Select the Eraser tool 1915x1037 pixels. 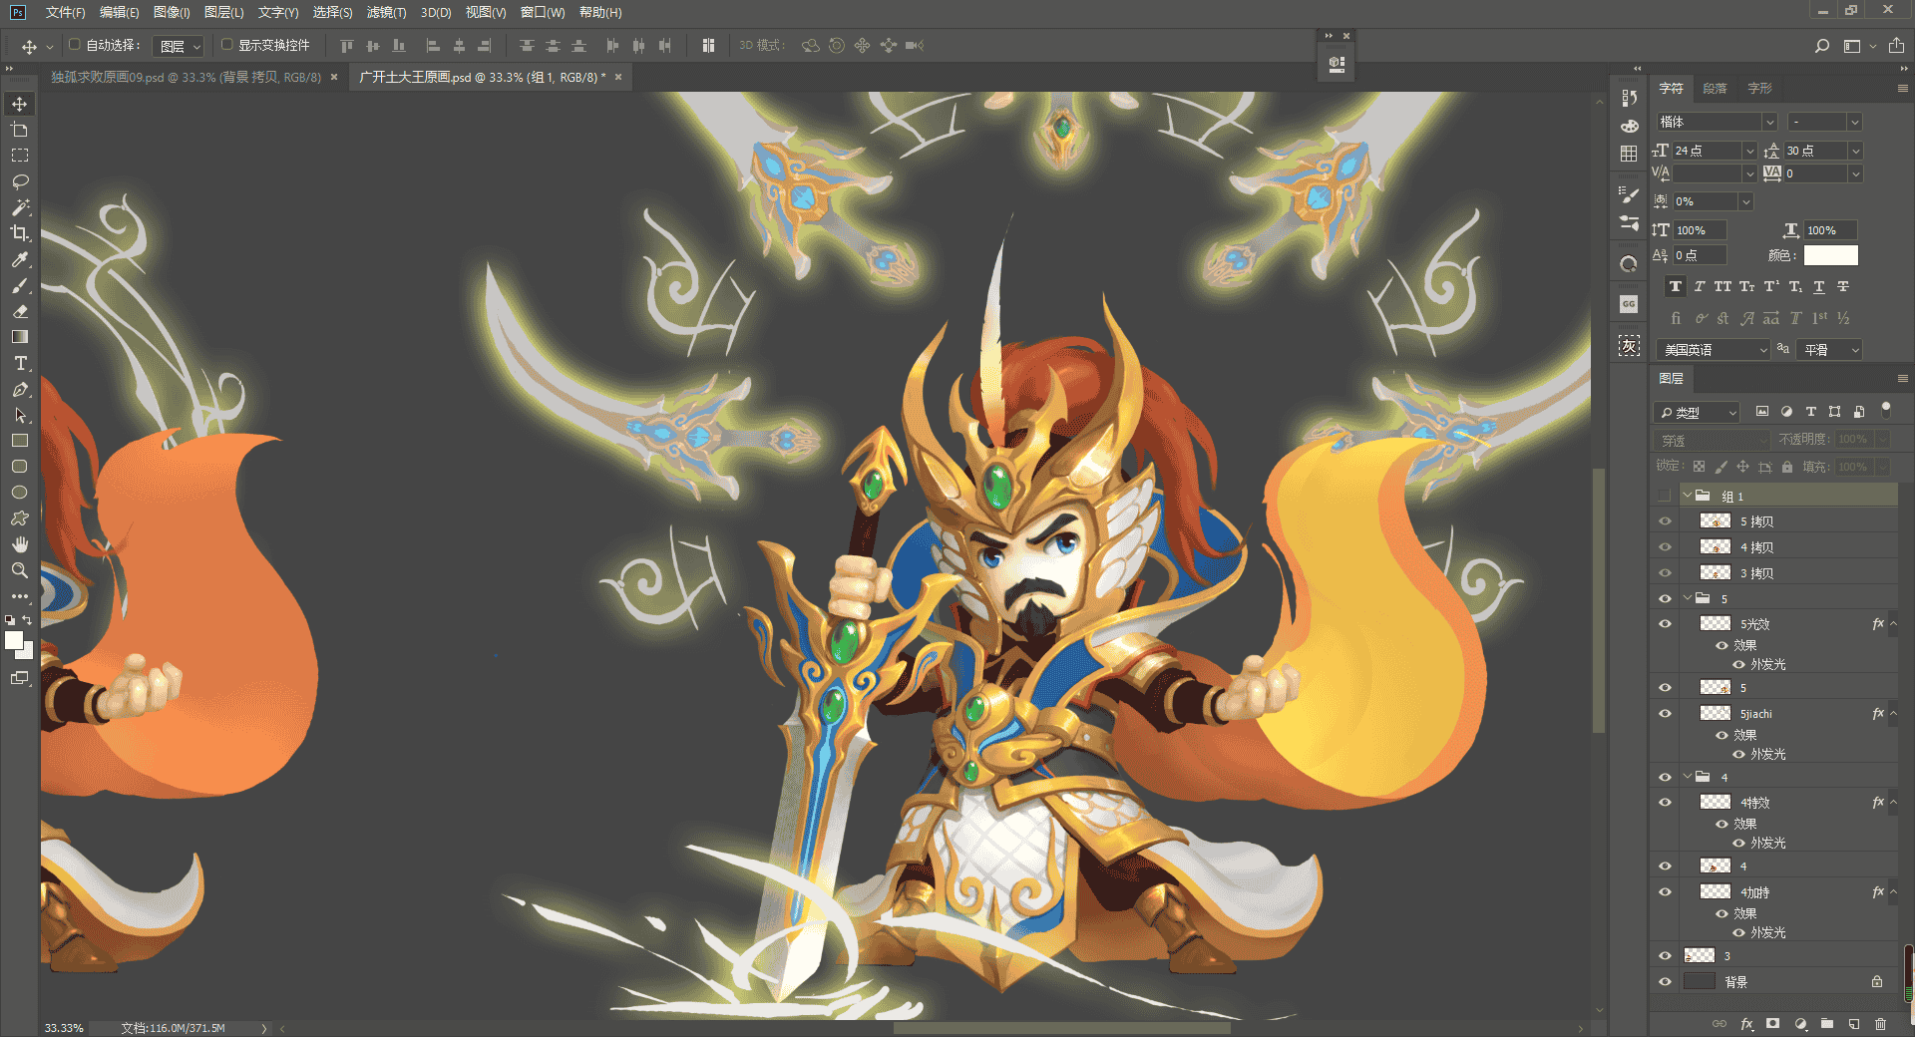20,311
